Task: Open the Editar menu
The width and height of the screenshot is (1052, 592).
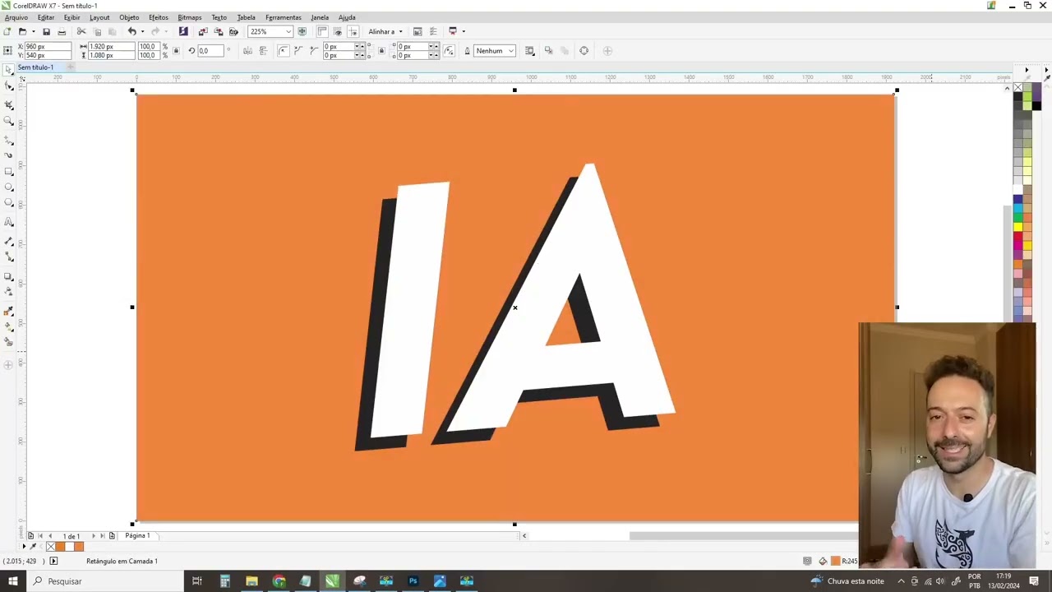Action: 46,17
